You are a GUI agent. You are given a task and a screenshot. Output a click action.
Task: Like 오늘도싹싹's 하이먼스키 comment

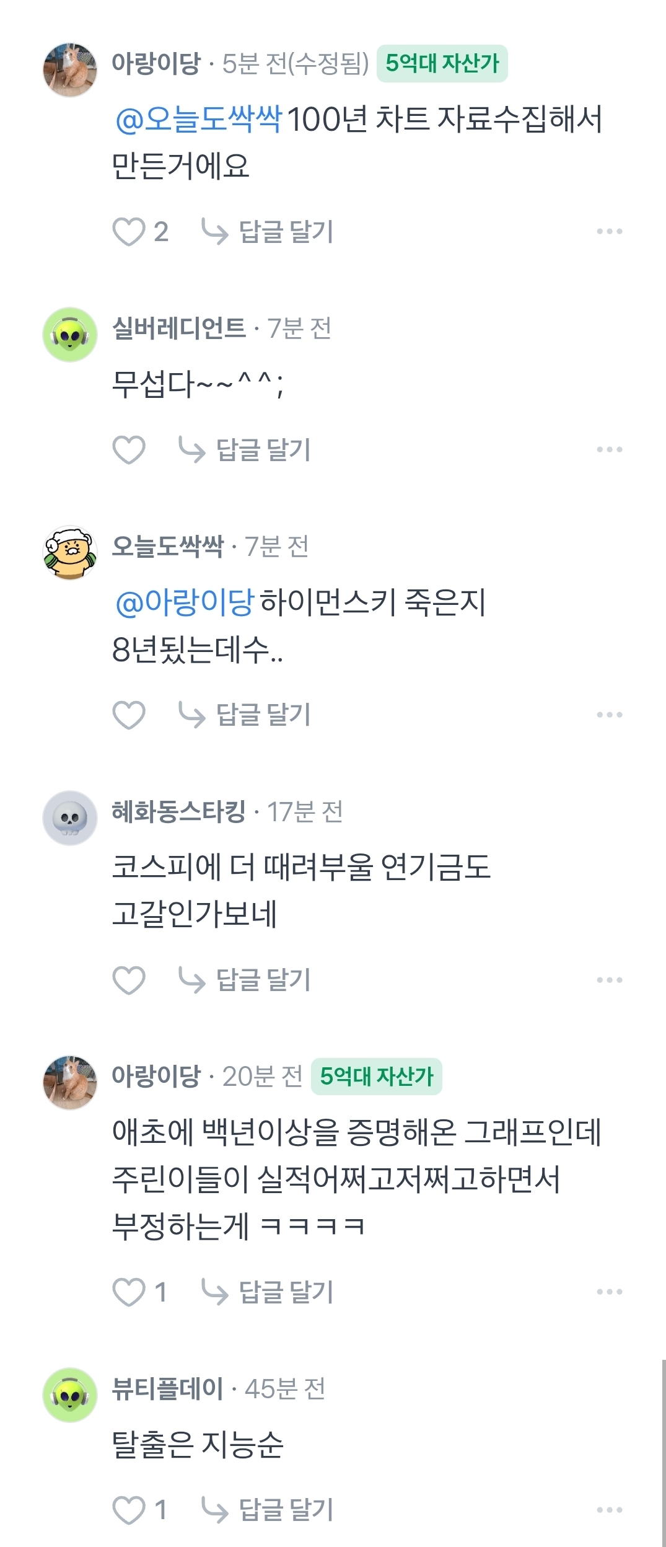[x=128, y=715]
